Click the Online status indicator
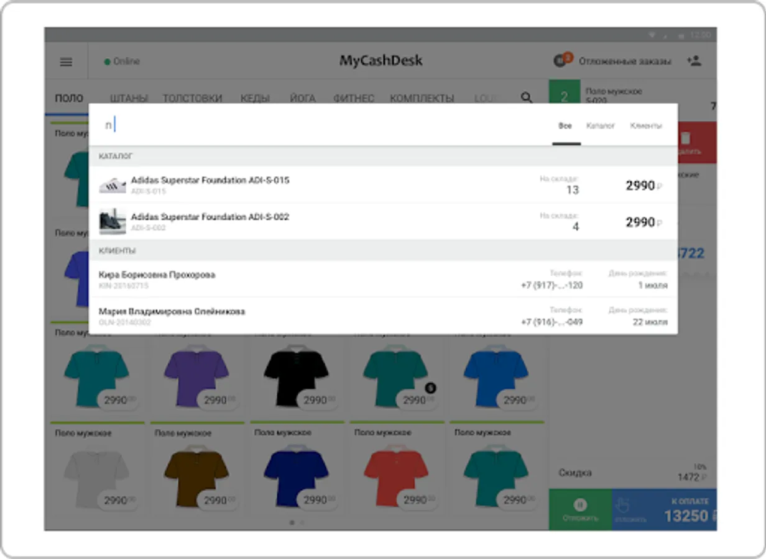Screen dimensions: 766x559 pos(122,61)
